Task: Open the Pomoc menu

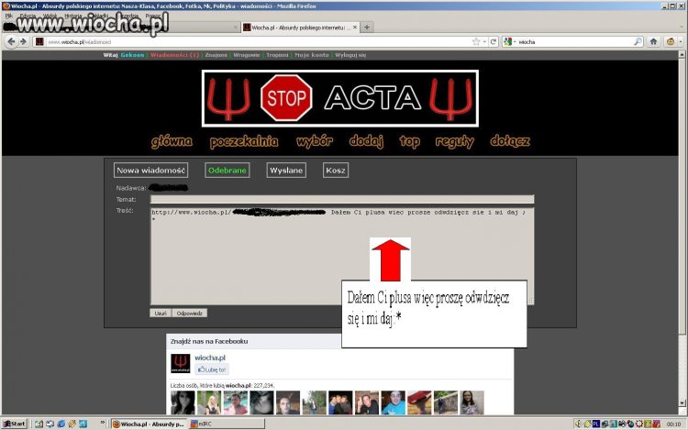Action: pos(152,16)
